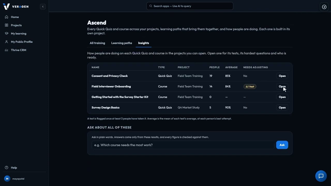The width and height of the screenshot is (331, 186).
Task: Click the PEOPLE column header
Action: click(x=214, y=67)
